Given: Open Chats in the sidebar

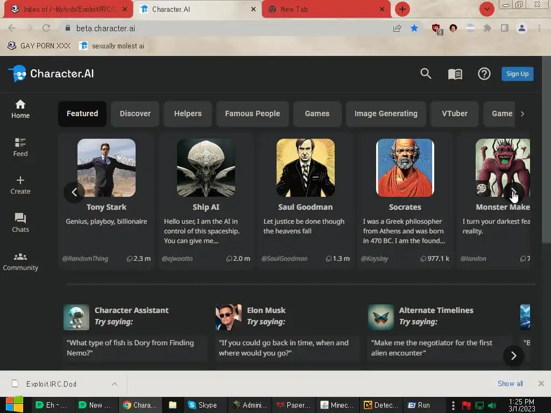Looking at the screenshot, I should [20, 223].
